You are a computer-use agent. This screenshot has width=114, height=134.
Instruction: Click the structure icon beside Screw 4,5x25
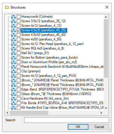click(x=14, y=30)
